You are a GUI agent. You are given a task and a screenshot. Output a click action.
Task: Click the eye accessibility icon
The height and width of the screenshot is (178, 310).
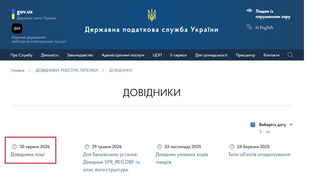(x=249, y=11)
